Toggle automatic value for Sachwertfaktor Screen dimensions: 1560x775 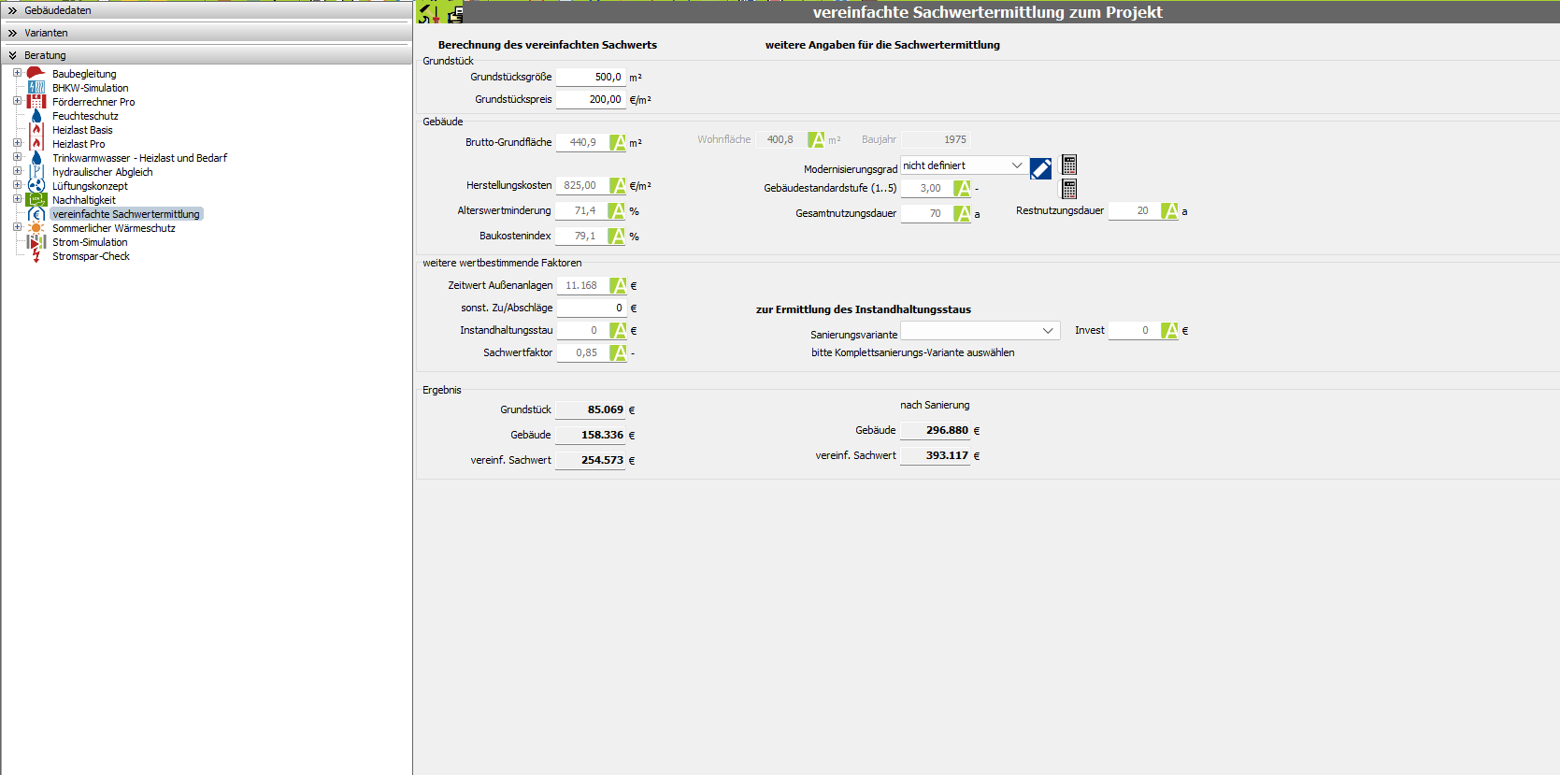[618, 352]
